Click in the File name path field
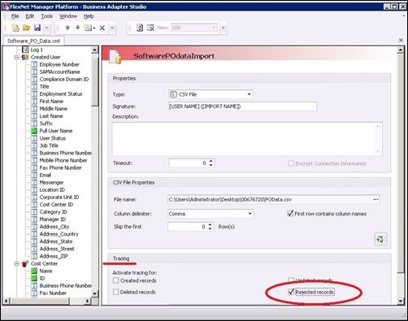 270,200
